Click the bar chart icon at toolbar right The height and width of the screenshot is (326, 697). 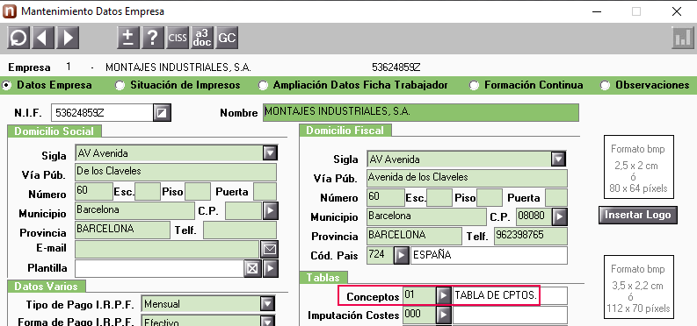click(x=683, y=38)
